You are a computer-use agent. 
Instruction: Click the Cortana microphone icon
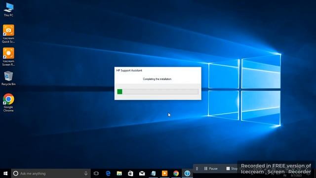tap(86, 174)
